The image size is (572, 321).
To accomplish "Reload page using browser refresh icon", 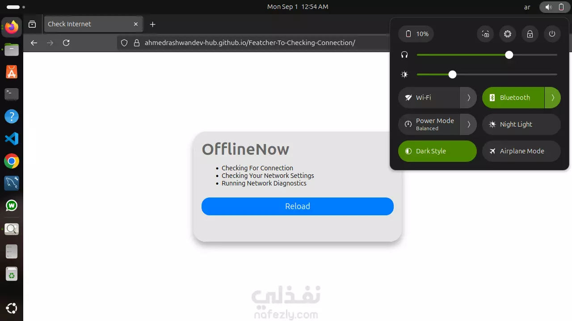I will pyautogui.click(x=66, y=43).
